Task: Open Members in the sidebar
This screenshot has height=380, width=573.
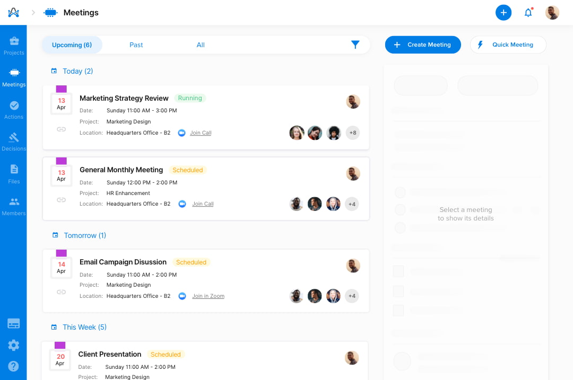Action: point(14,207)
